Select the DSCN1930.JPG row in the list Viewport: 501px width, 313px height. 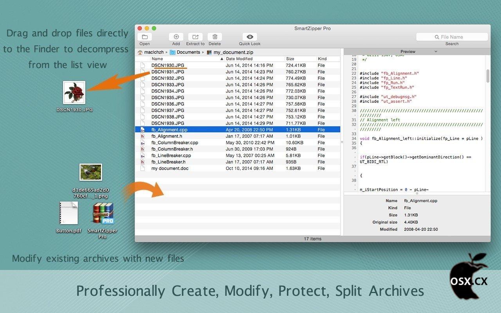point(238,65)
